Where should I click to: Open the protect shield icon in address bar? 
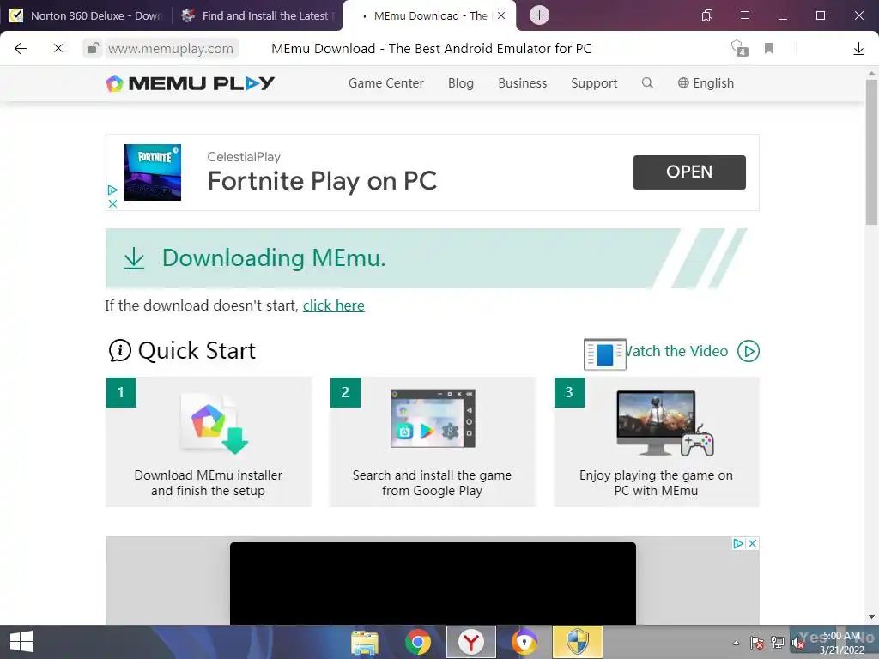(739, 48)
